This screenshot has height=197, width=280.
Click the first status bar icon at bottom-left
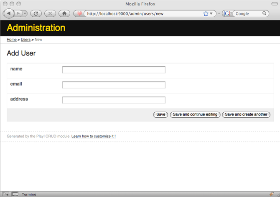tap(5, 194)
